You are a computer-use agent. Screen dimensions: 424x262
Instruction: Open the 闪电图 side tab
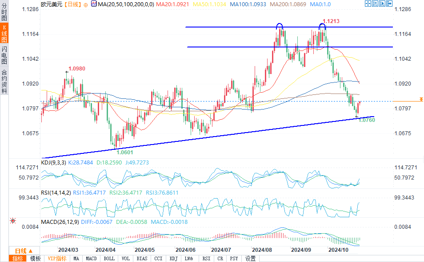(4, 55)
